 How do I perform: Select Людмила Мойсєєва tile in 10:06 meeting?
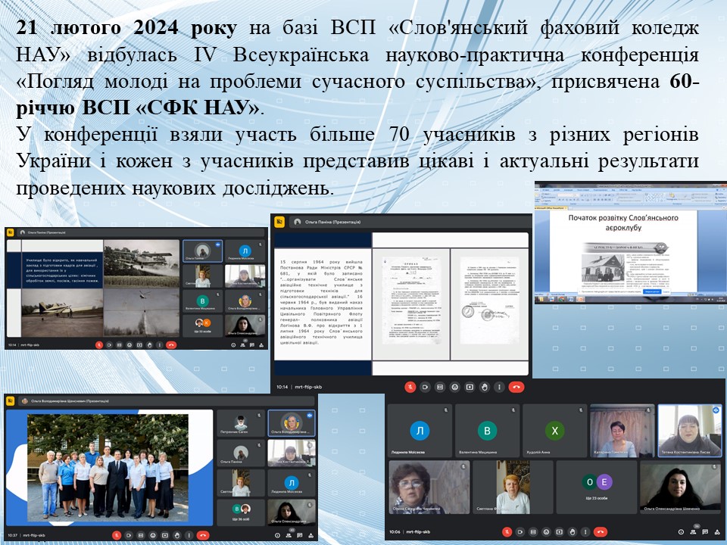click(420, 431)
